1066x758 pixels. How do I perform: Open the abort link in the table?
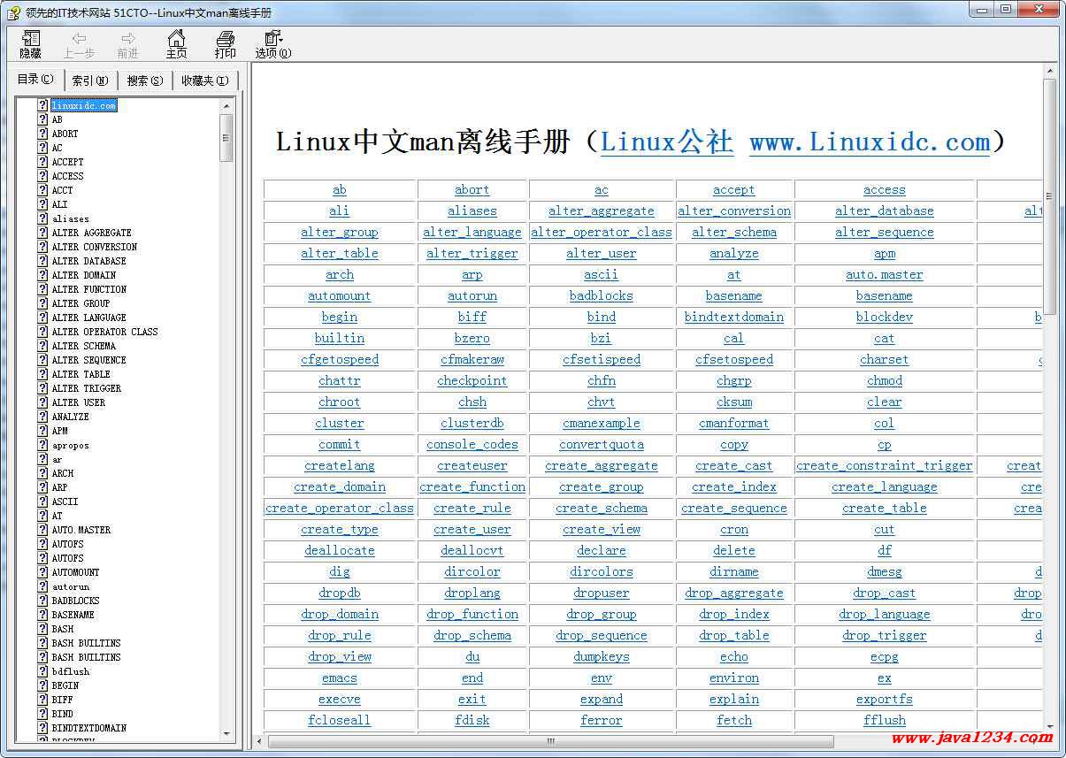click(472, 190)
